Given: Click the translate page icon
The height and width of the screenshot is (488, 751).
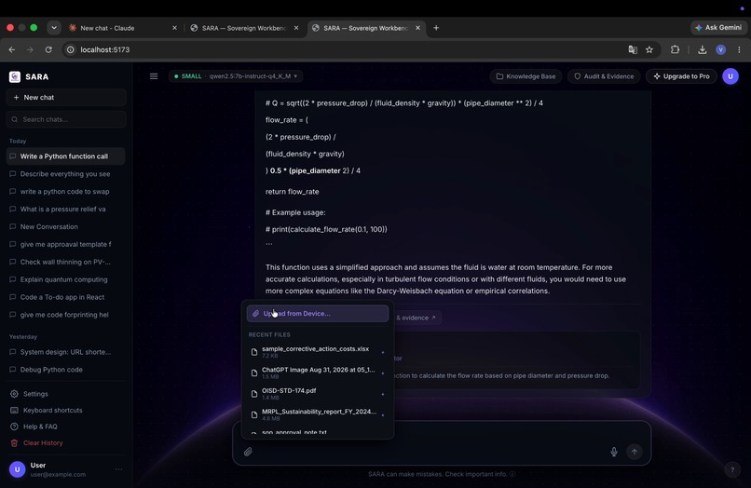Looking at the screenshot, I should click(633, 49).
